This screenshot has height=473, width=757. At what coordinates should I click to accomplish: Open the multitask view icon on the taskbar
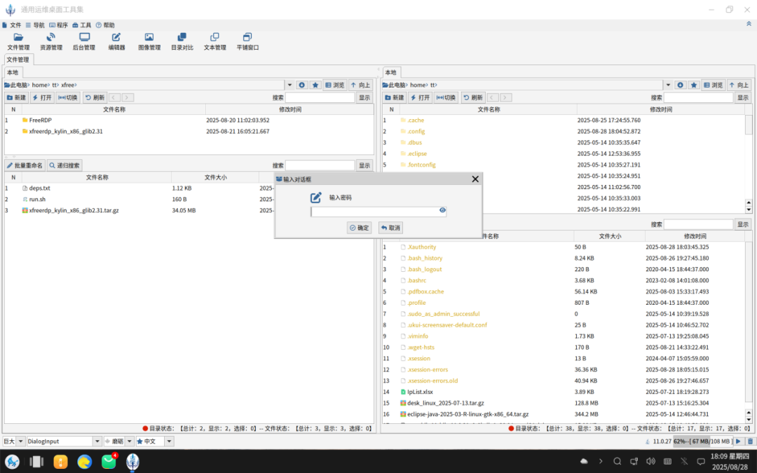pyautogui.click(x=36, y=461)
